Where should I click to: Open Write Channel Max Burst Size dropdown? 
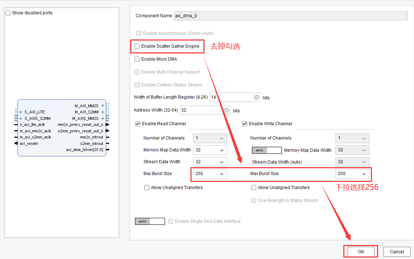point(352,174)
